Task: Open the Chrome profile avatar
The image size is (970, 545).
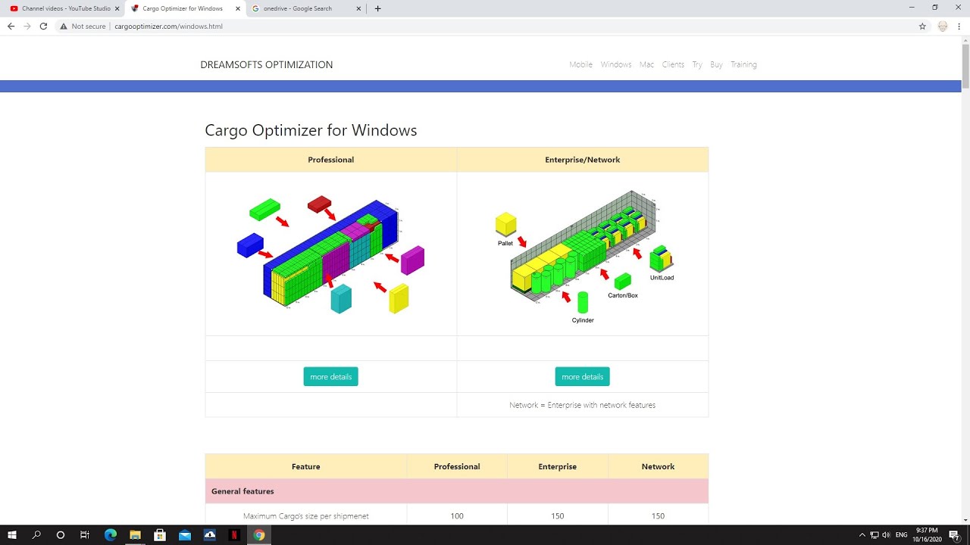Action: pyautogui.click(x=943, y=26)
